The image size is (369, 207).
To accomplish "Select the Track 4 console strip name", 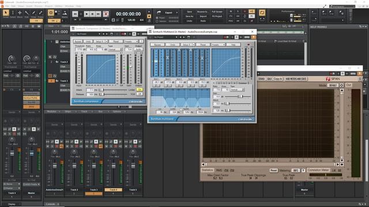I will coord(113,190).
